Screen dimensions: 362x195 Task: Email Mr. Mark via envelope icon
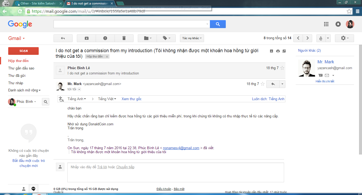tap(327, 76)
